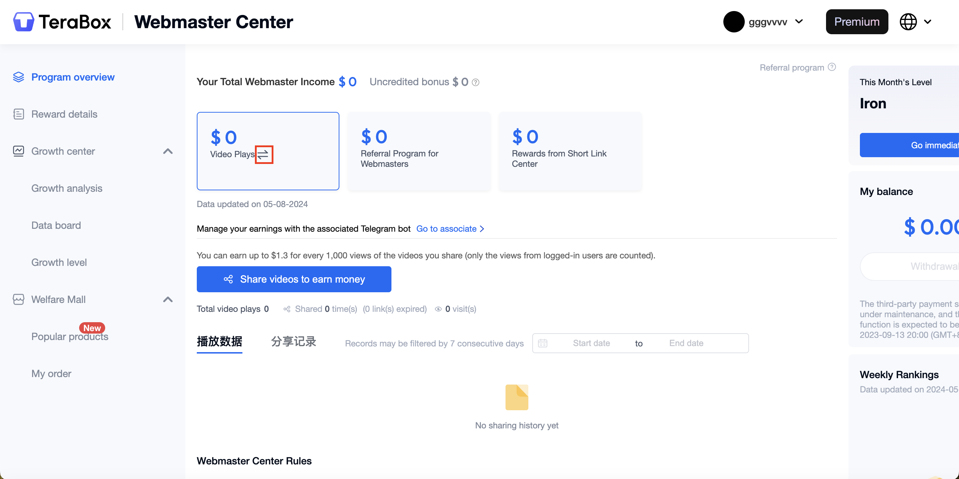This screenshot has height=479, width=959.
Task: Click the Reward details list icon
Action: [x=19, y=114]
